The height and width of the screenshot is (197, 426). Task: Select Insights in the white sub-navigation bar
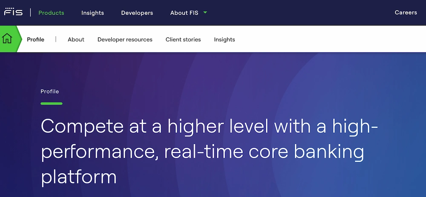pos(225,40)
